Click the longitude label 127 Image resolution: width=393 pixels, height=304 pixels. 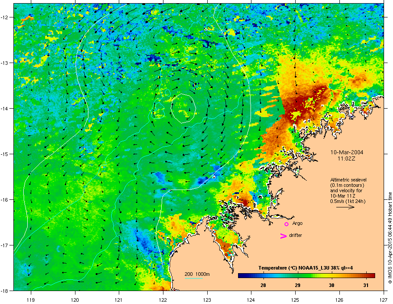384,300
